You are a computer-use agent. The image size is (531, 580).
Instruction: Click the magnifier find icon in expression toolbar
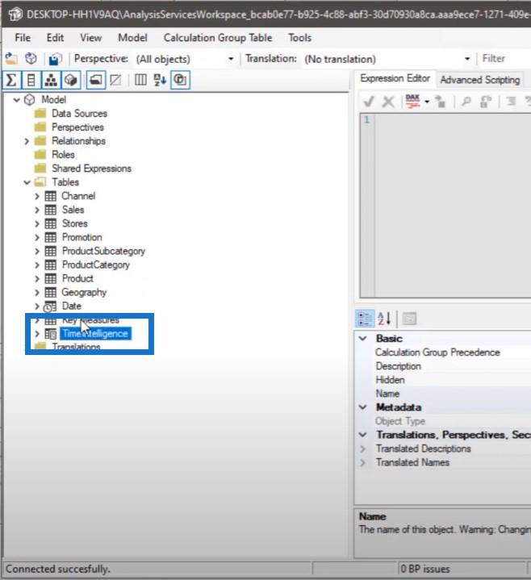tap(466, 101)
